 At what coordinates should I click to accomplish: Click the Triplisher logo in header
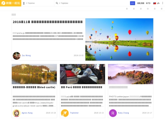[x=11, y=3]
